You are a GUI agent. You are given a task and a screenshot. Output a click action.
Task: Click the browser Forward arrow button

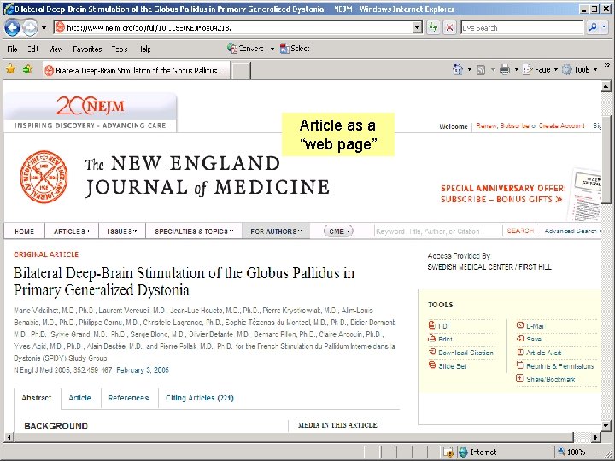30,28
